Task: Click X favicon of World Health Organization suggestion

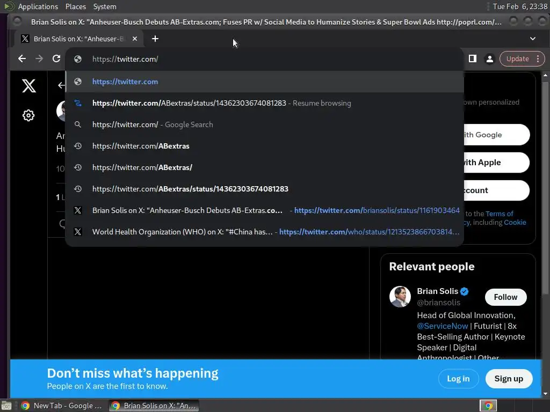Action: 78,232
